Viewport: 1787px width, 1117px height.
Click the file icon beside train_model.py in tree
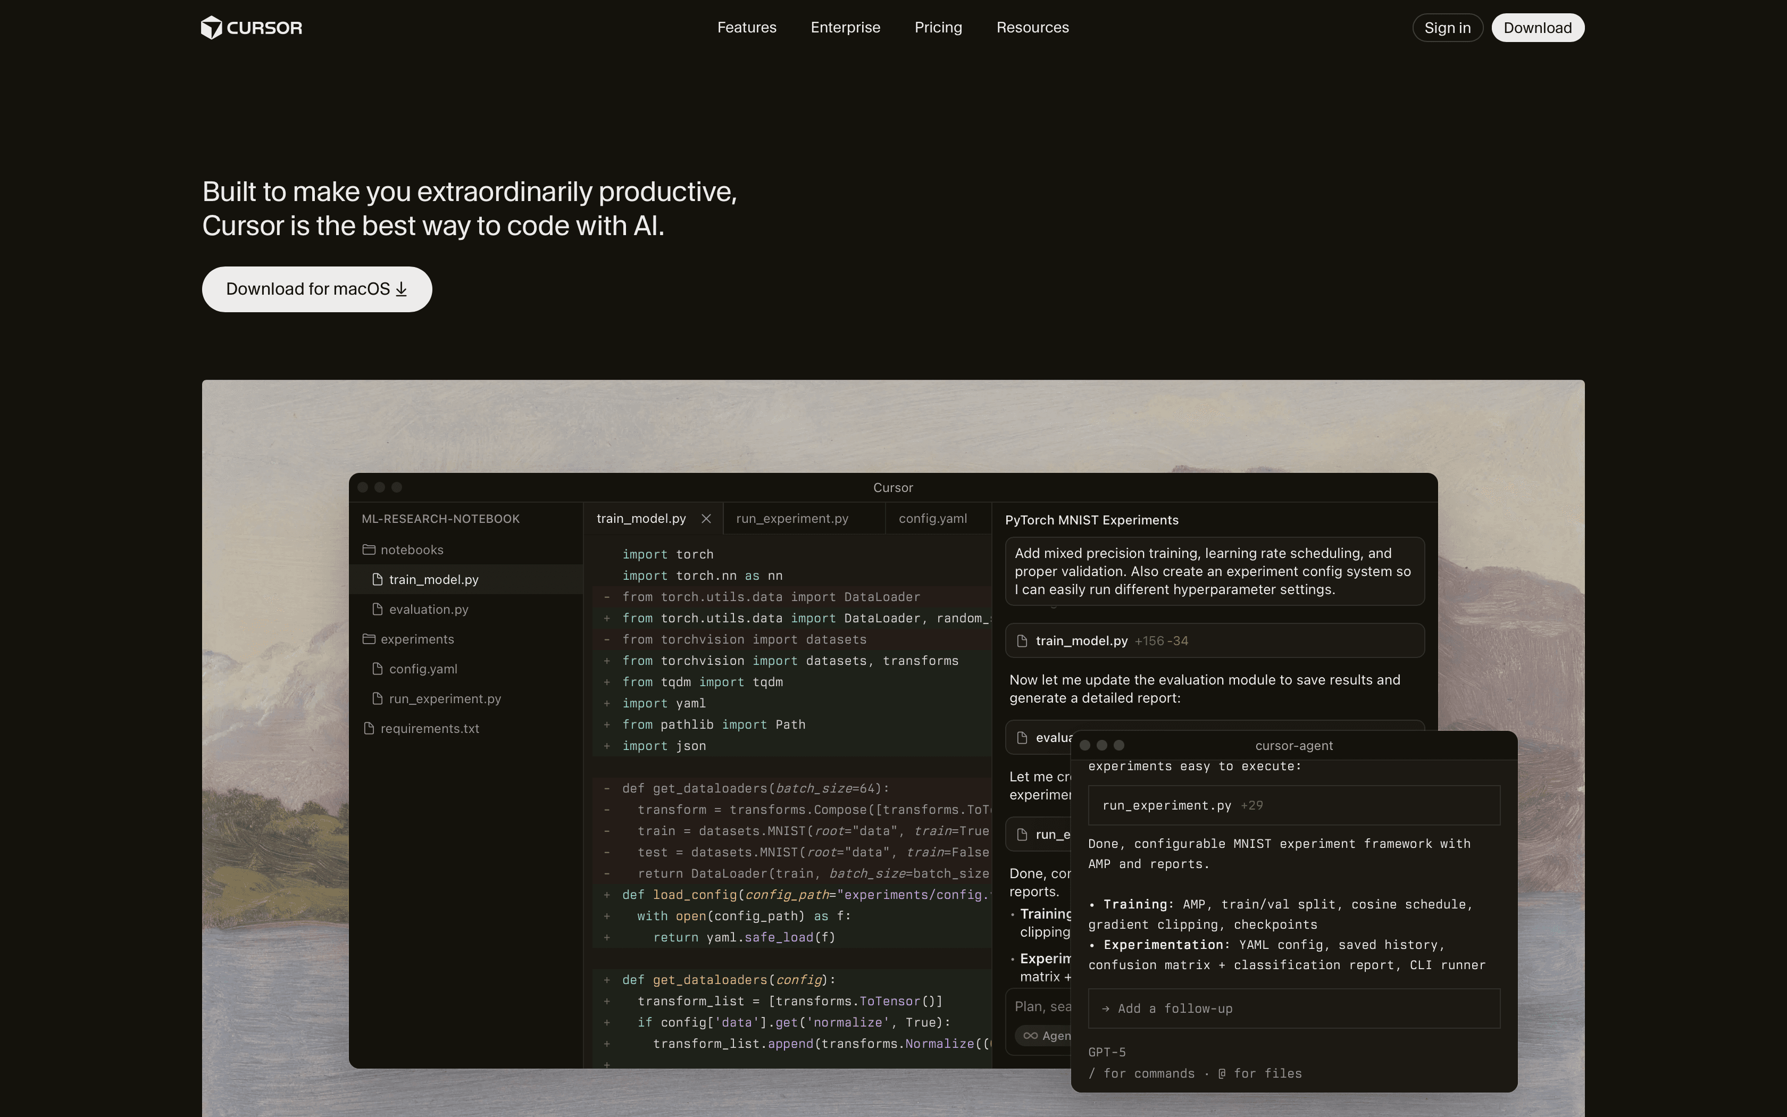click(377, 579)
